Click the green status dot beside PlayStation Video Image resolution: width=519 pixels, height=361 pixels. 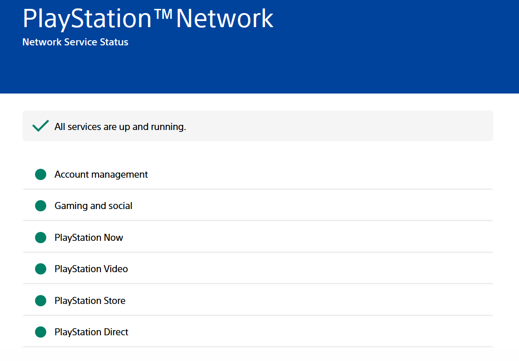point(41,269)
